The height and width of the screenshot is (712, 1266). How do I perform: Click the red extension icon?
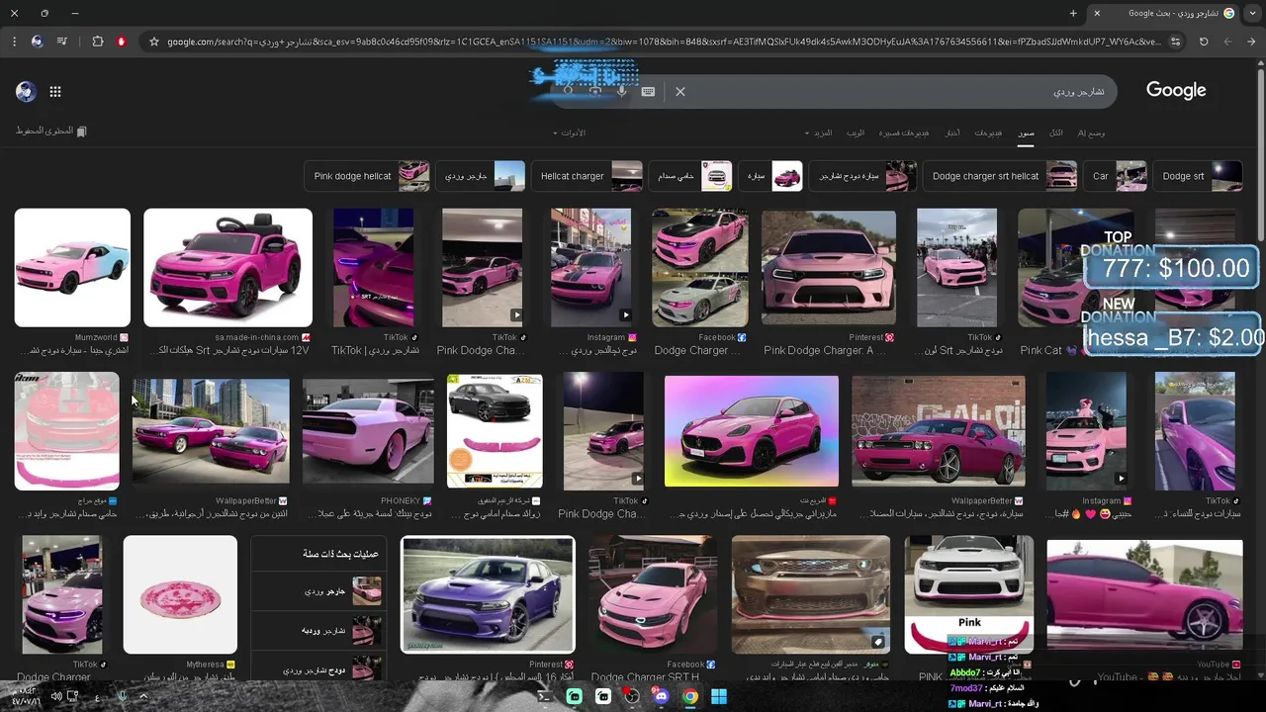122,42
